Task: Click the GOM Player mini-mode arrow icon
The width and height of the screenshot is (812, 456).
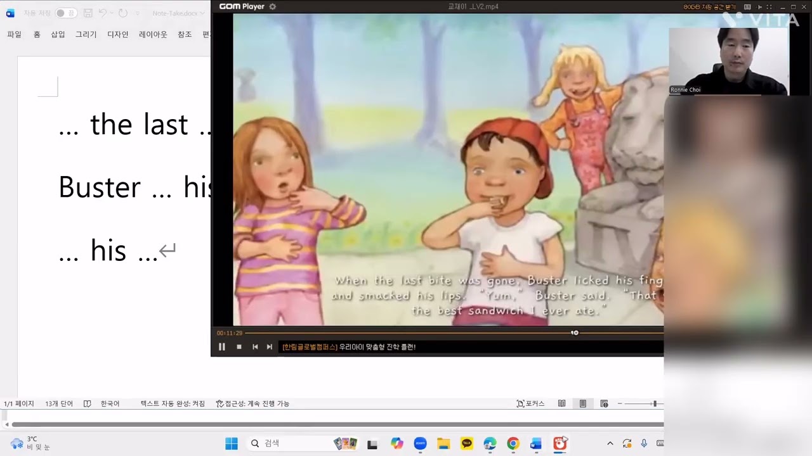Action: 760,6
